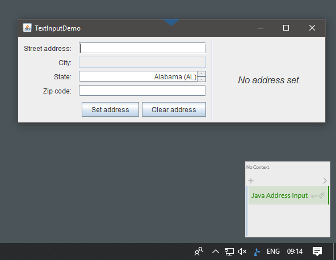Expand the chevron arrow in the context panel
Viewport: 336px width, 260px height.
pos(325,181)
